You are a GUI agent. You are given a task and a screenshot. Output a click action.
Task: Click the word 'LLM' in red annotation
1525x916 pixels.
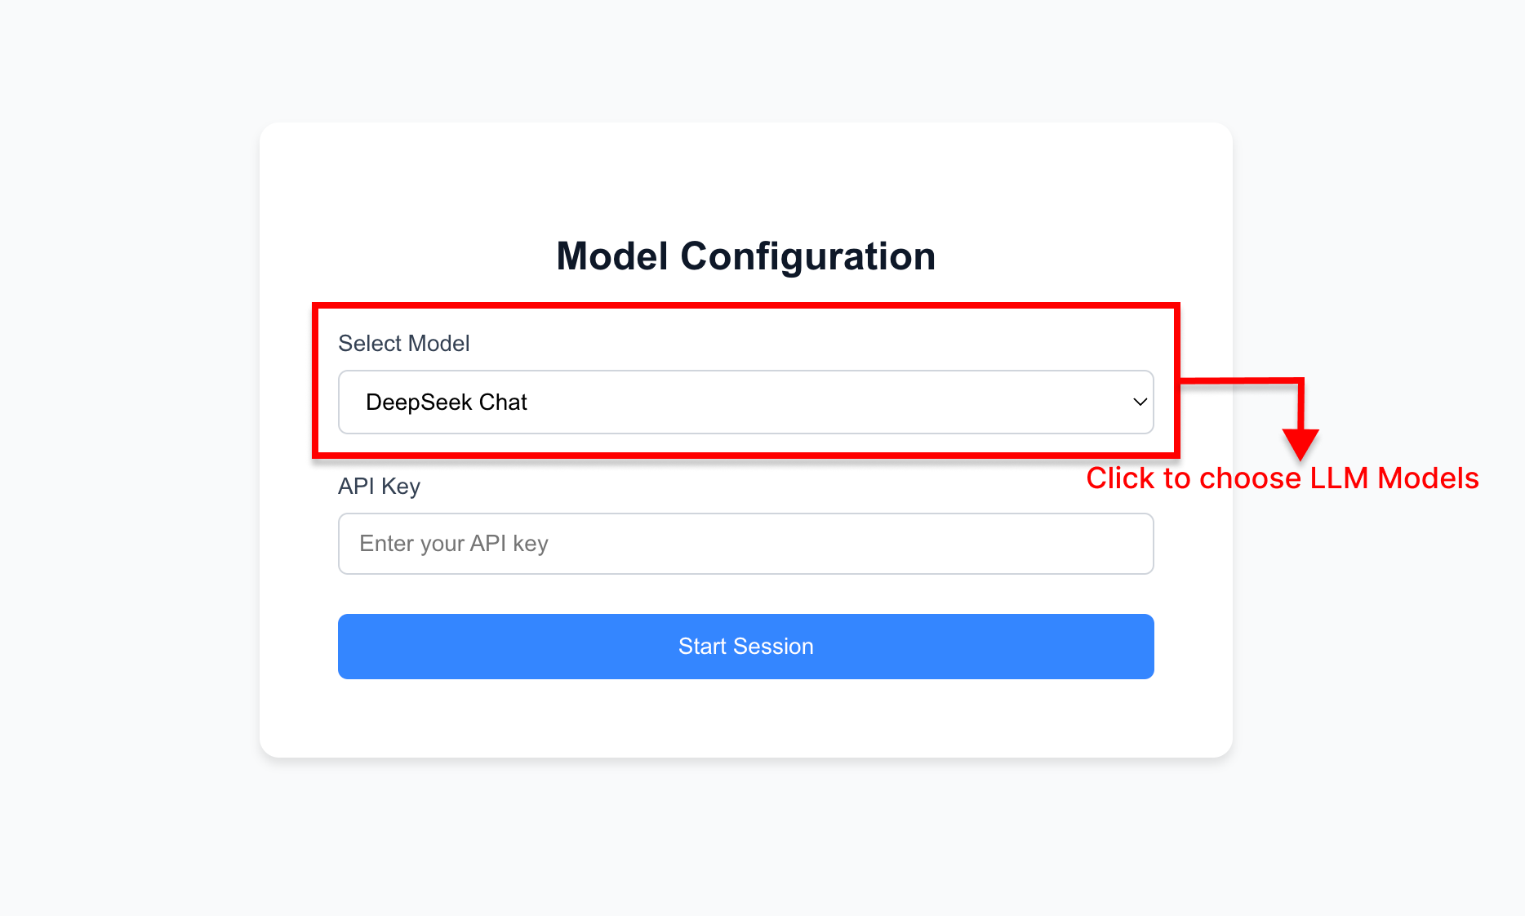pyautogui.click(x=1339, y=478)
